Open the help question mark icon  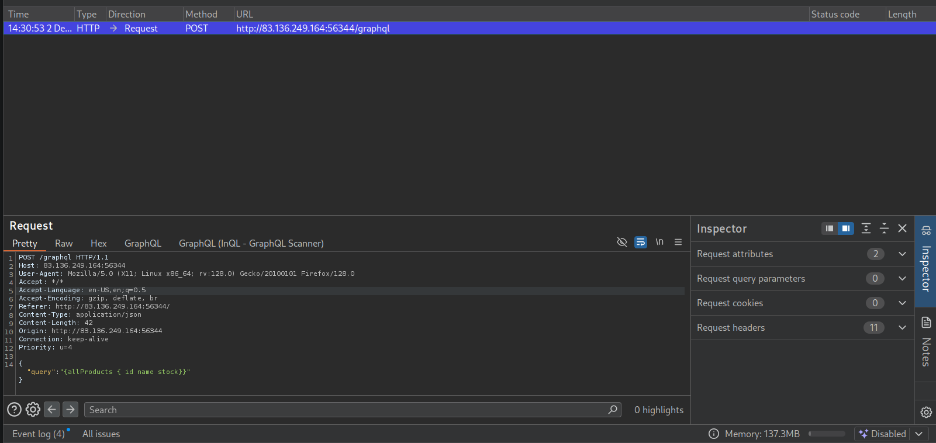tap(14, 410)
